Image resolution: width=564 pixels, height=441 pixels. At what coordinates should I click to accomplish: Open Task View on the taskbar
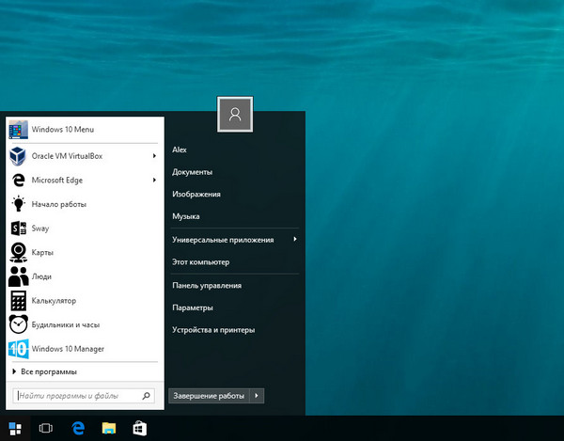tap(45, 428)
